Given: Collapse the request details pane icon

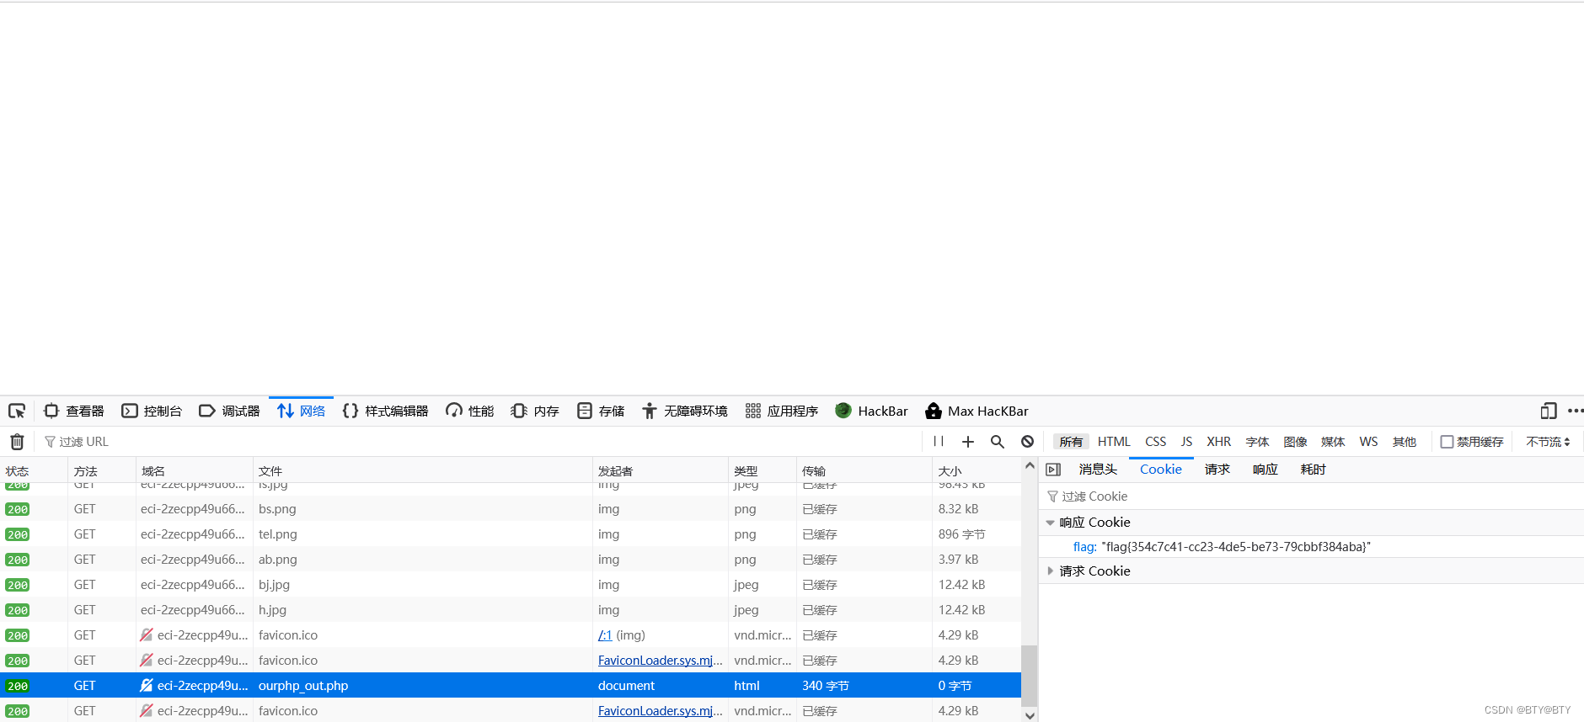Looking at the screenshot, I should pyautogui.click(x=1053, y=470).
